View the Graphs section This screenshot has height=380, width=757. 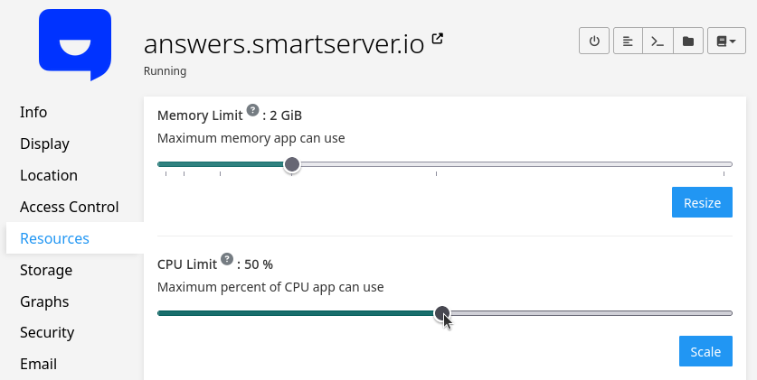(x=44, y=301)
